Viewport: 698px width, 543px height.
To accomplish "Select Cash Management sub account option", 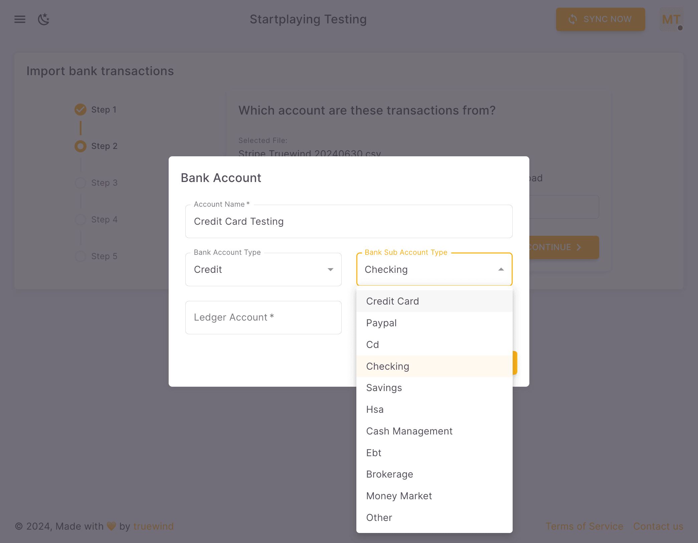I will click(409, 431).
